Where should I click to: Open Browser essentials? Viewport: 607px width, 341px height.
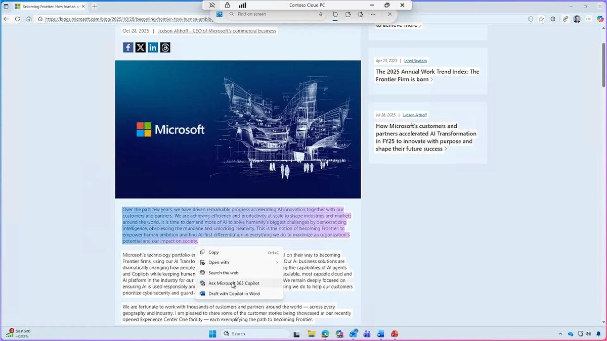click(553, 19)
